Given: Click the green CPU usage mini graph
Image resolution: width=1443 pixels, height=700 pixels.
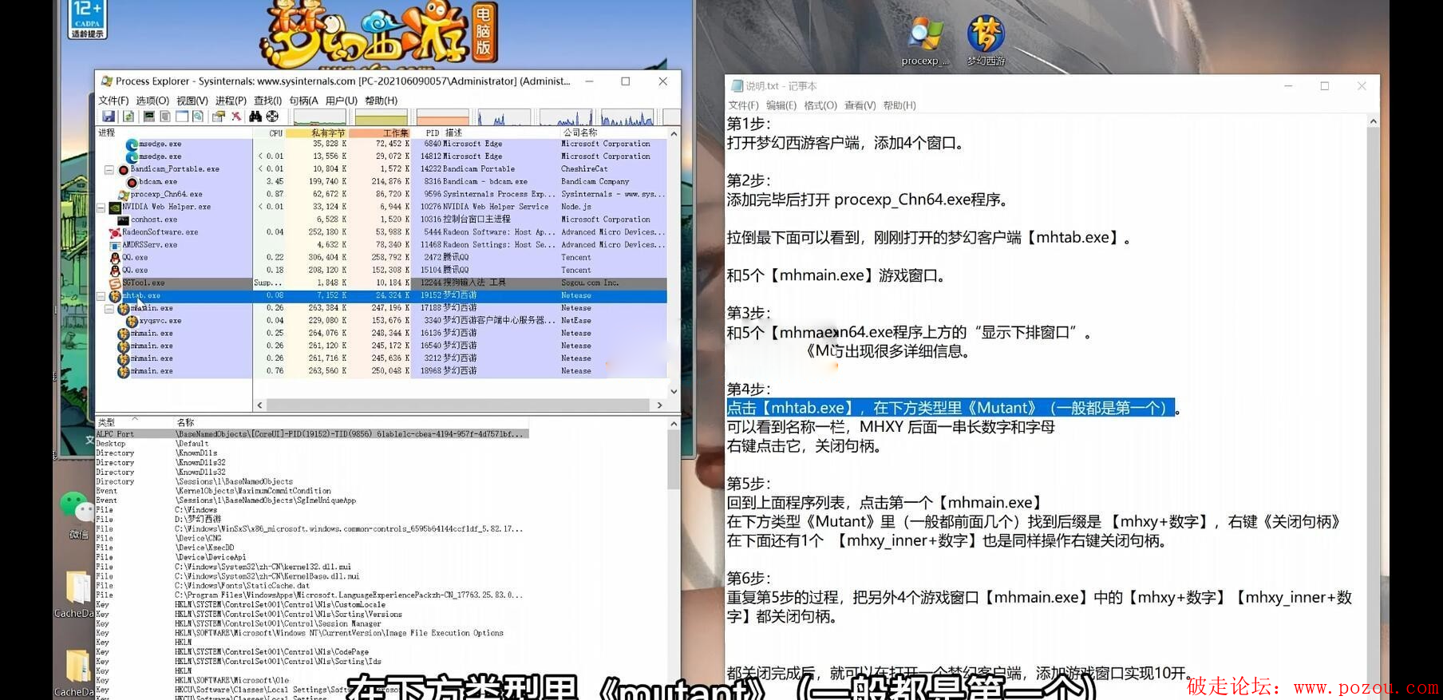Looking at the screenshot, I should (x=320, y=117).
